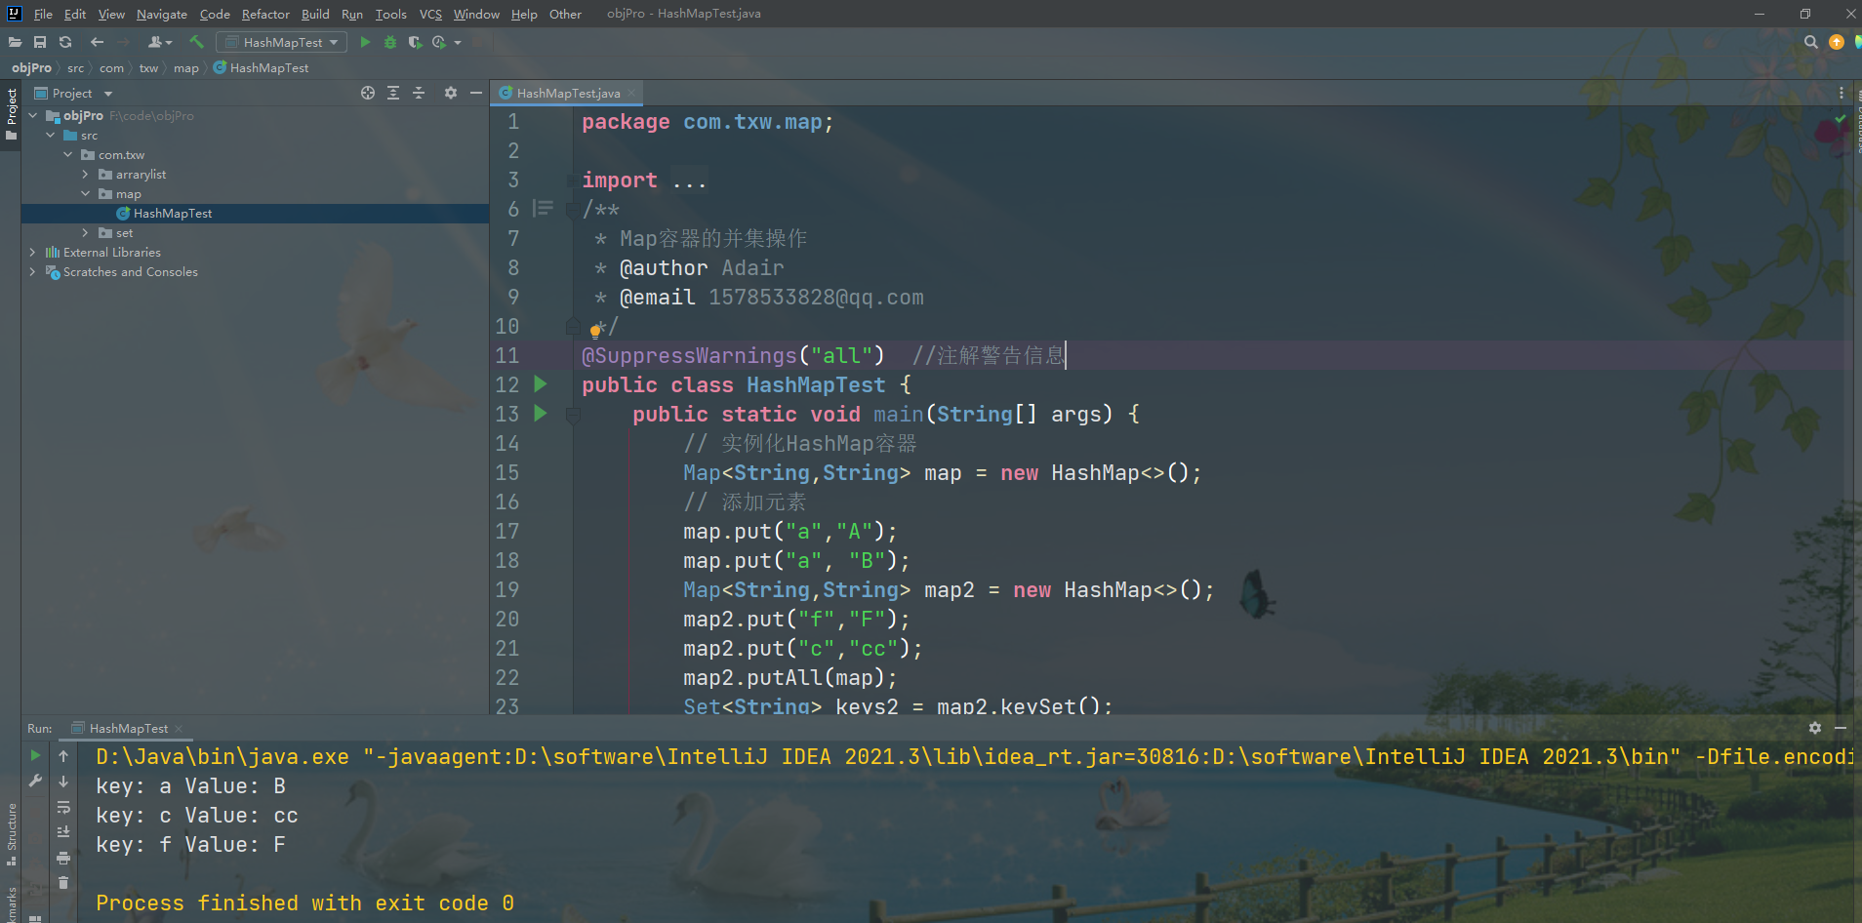1862x923 pixels.
Task: Hide the Project tool window
Action: [x=476, y=93]
